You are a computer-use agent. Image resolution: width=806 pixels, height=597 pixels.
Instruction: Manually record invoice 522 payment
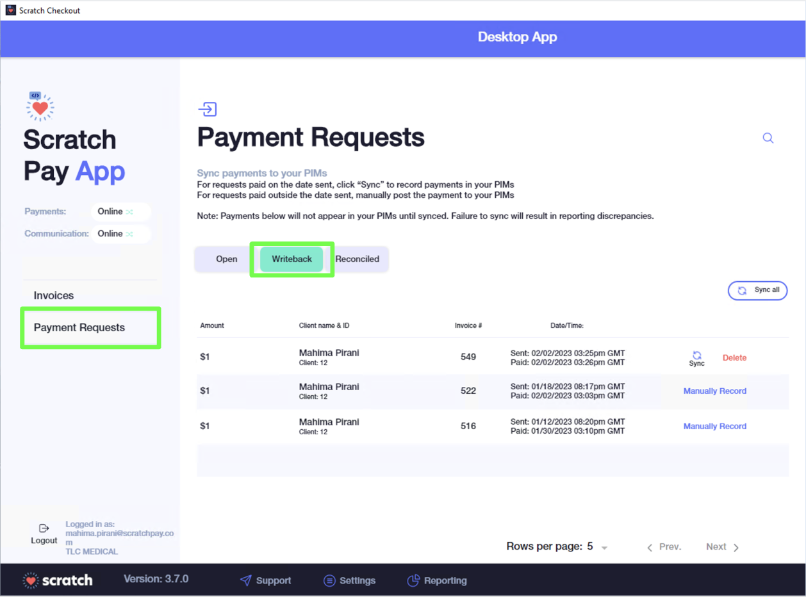(715, 391)
